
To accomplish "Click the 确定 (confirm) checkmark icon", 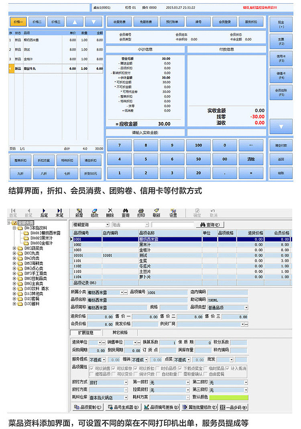I will pos(197,211).
